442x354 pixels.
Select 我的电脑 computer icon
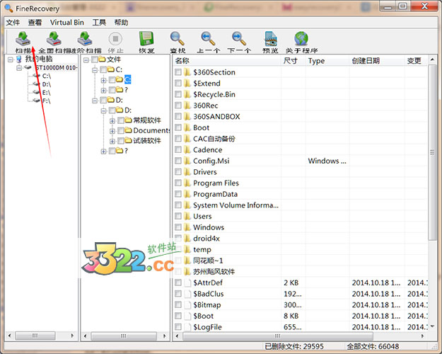pyautogui.click(x=19, y=59)
